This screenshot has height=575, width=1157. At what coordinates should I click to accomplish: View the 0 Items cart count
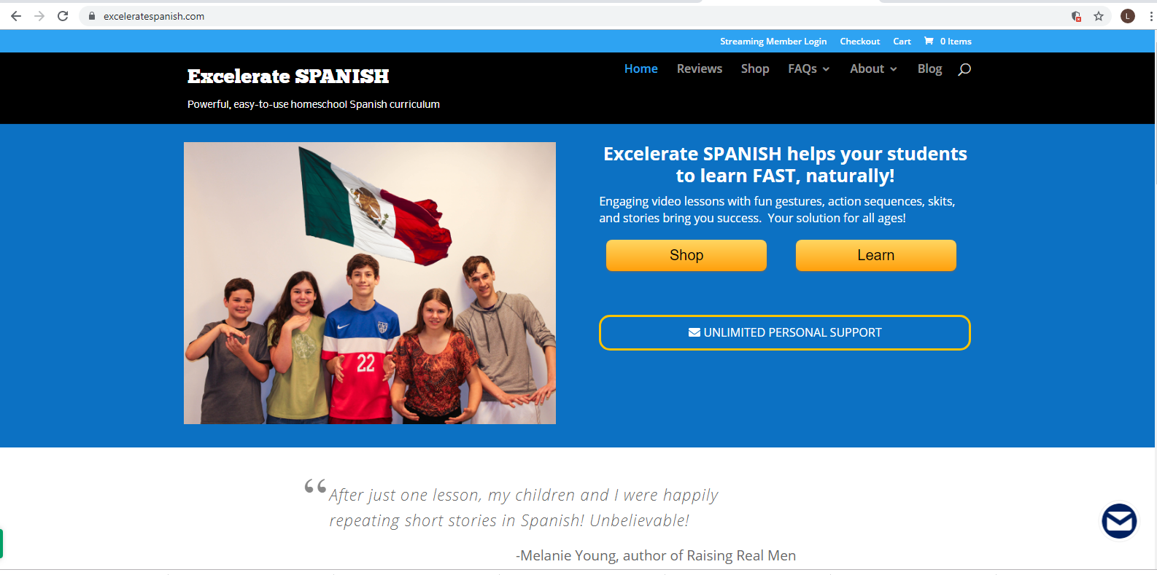pos(956,42)
